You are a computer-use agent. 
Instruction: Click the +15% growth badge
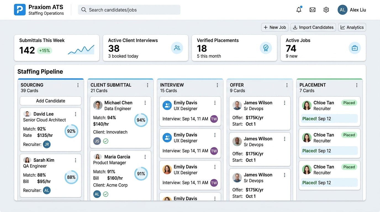pos(44,51)
